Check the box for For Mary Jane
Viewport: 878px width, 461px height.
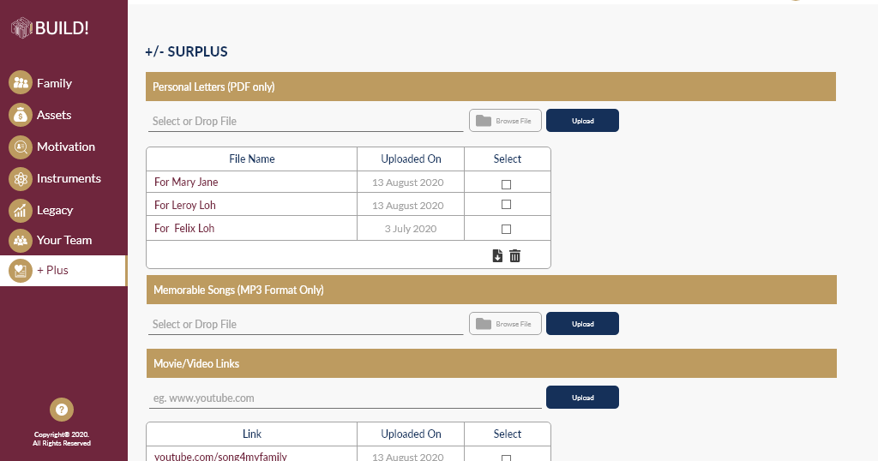[506, 184]
